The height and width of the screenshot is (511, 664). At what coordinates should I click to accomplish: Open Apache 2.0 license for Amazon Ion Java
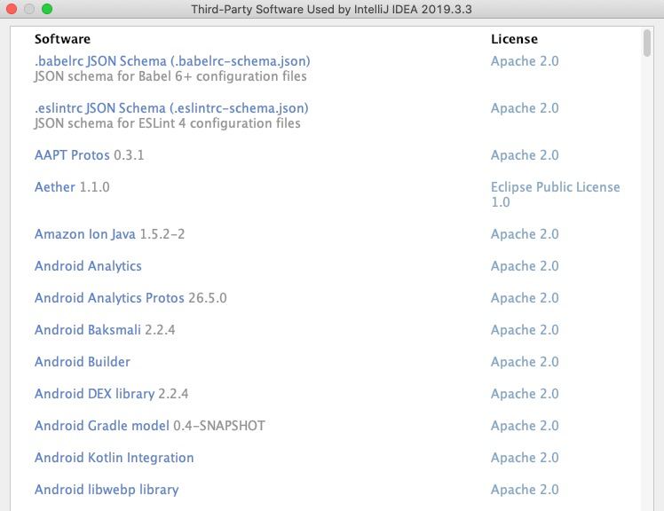tap(525, 234)
